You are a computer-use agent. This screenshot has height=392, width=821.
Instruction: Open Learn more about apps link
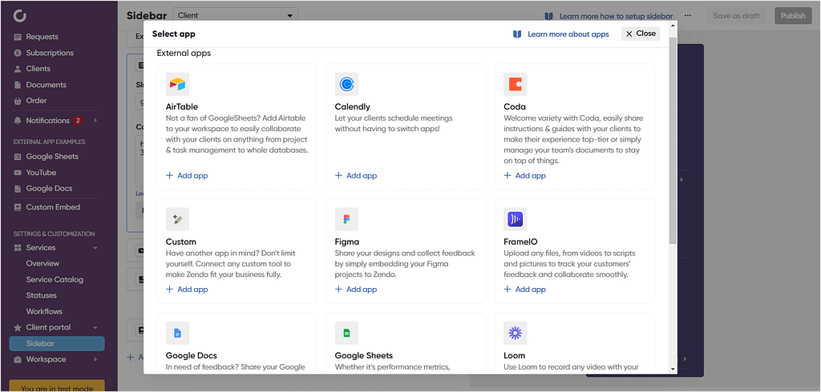(568, 34)
